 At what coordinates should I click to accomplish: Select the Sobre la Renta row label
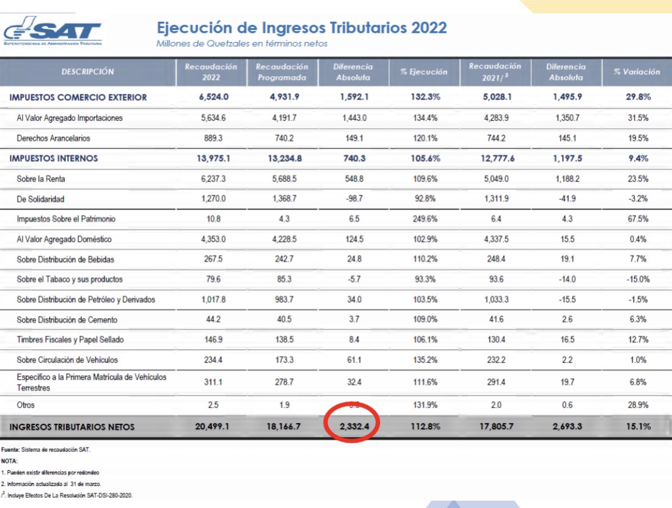42,179
